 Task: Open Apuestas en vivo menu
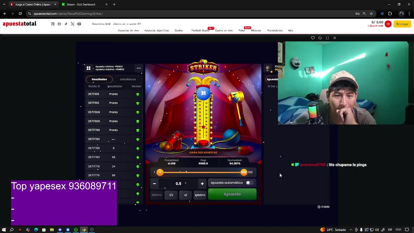point(128,30)
